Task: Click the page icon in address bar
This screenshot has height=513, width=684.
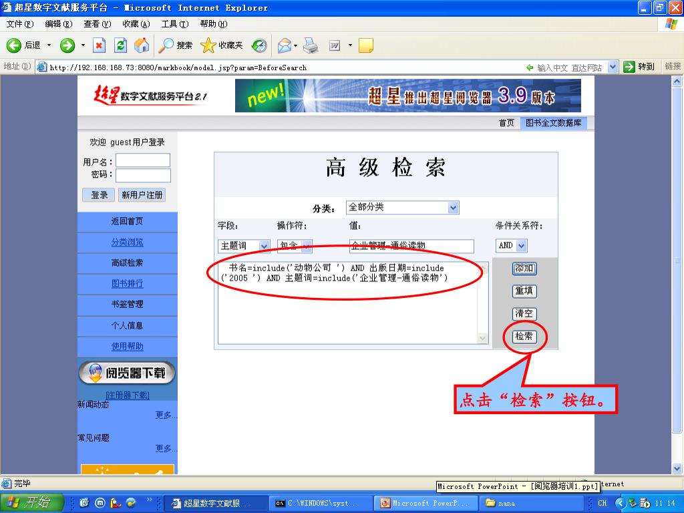Action: pos(42,67)
